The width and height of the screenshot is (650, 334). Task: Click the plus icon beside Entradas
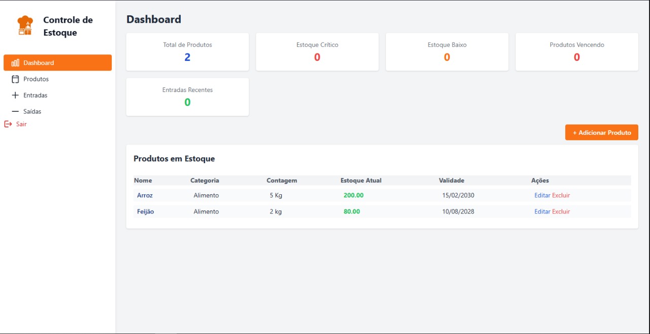(15, 95)
